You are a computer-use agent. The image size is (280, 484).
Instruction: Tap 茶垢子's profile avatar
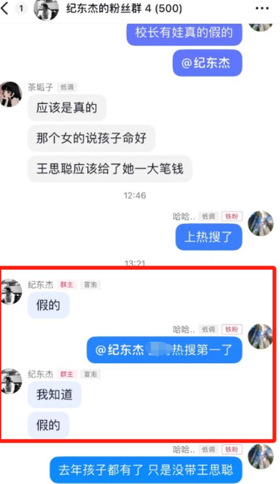click(x=11, y=94)
